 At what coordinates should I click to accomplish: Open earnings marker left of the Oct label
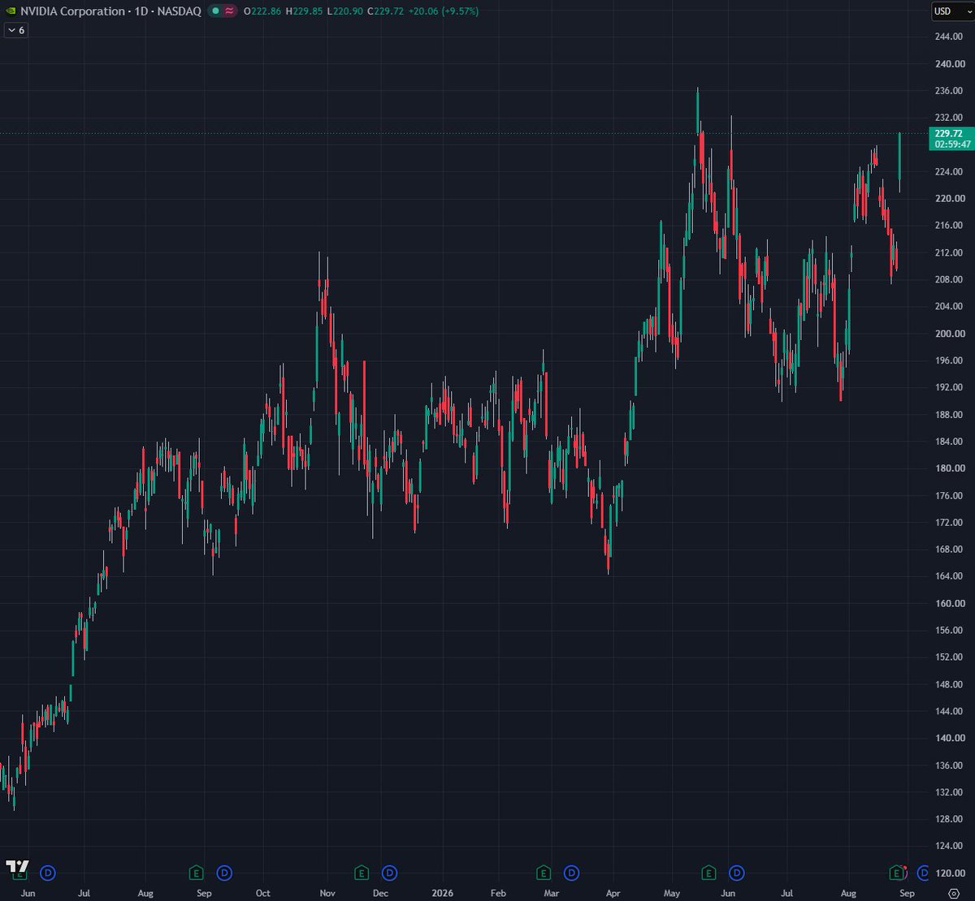(196, 873)
